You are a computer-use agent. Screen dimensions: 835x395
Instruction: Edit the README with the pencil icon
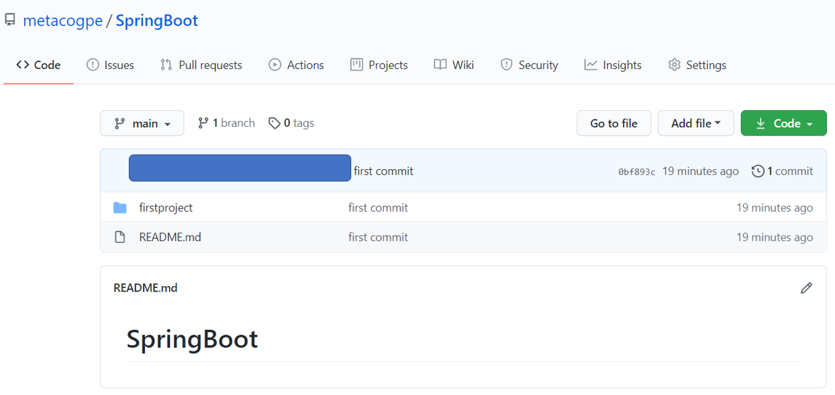[806, 287]
